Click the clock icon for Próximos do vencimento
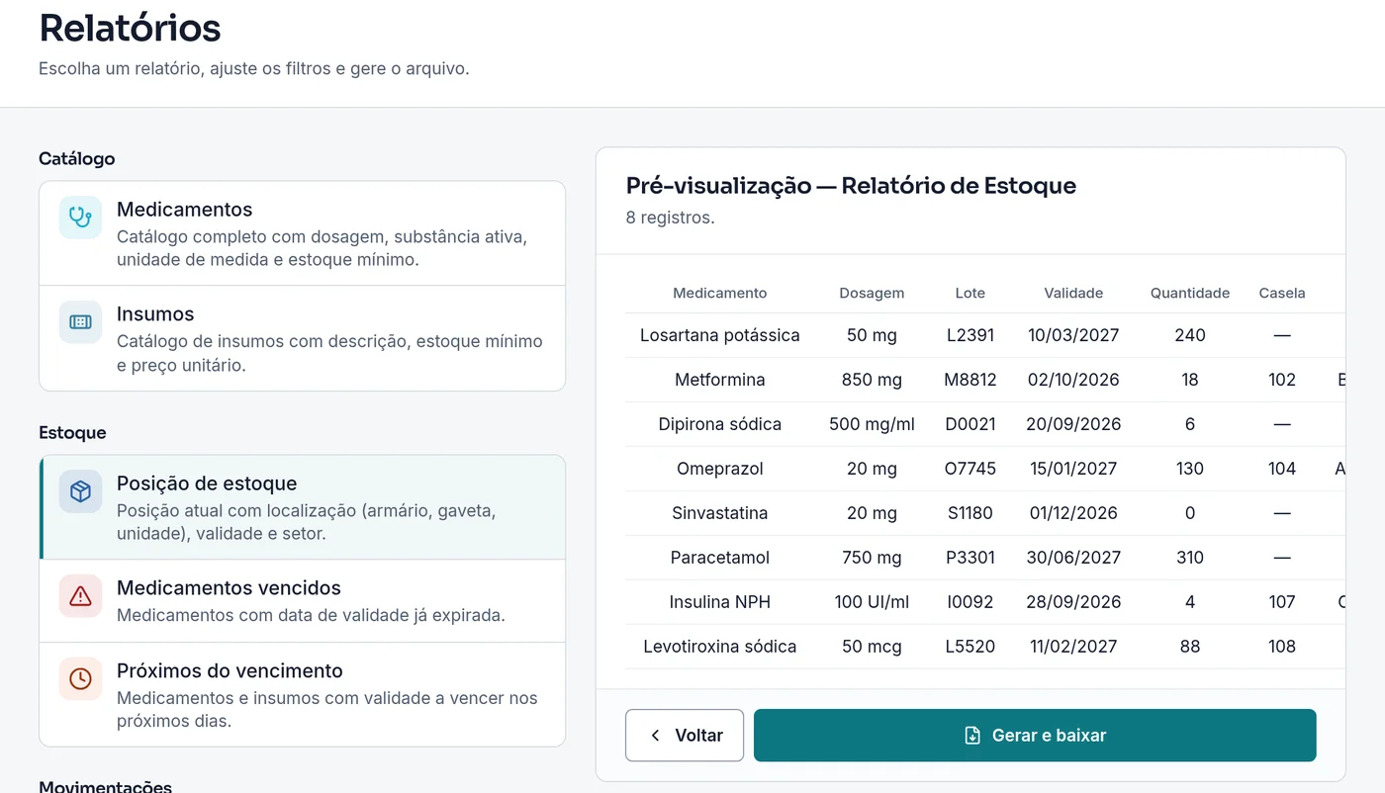This screenshot has width=1385, height=793. pos(80,679)
